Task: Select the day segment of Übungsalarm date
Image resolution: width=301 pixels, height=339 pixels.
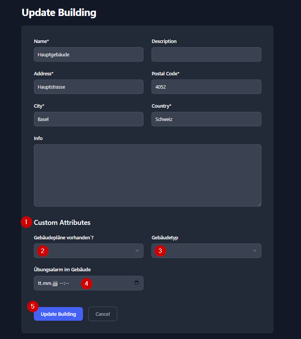Action: (40, 283)
